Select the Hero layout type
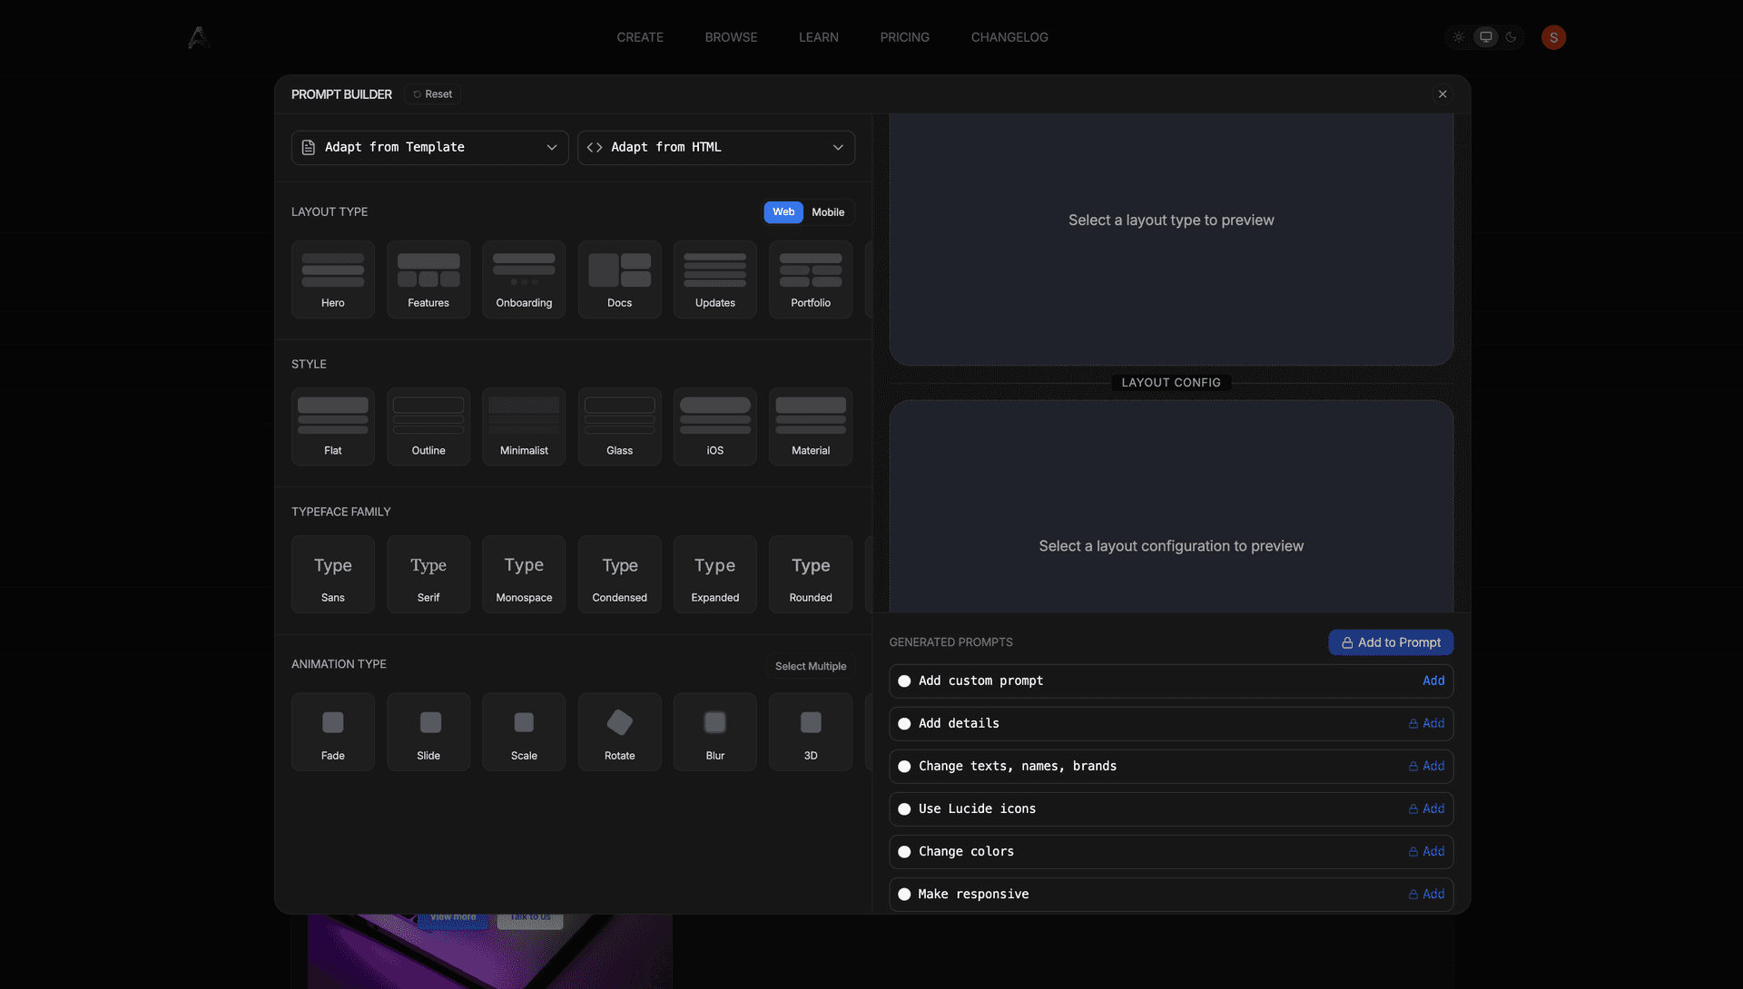 332,279
